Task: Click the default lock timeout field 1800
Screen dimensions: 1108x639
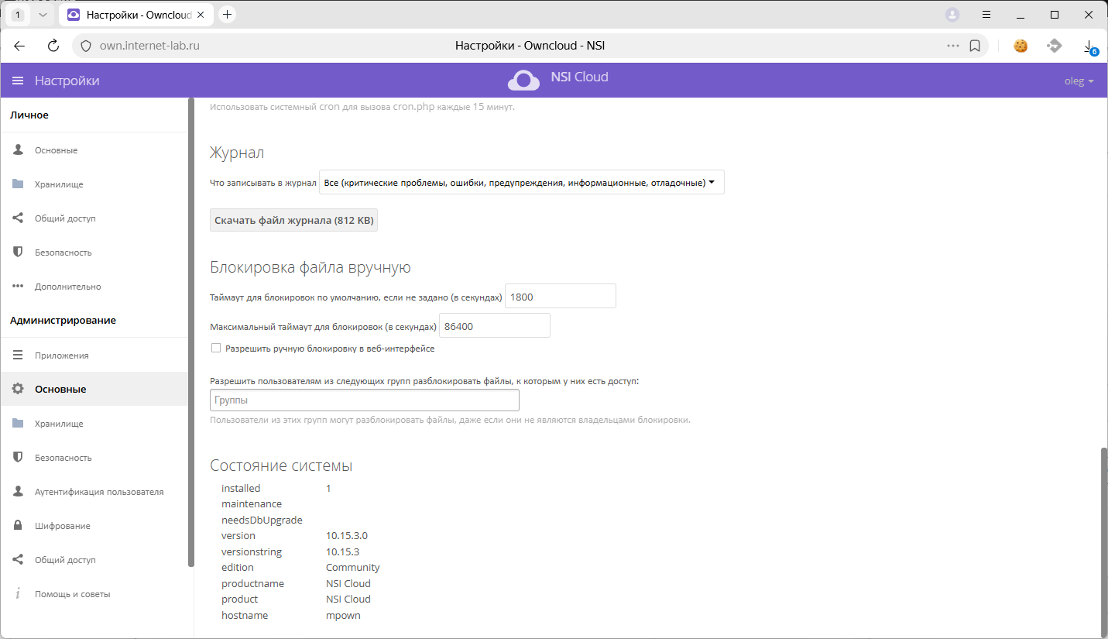Action: coord(560,297)
